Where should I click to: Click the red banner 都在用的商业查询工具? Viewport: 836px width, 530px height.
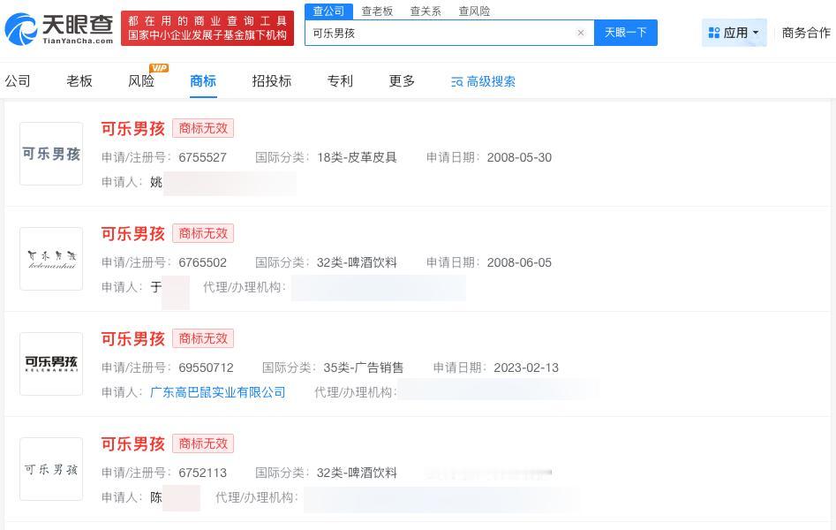click(207, 28)
